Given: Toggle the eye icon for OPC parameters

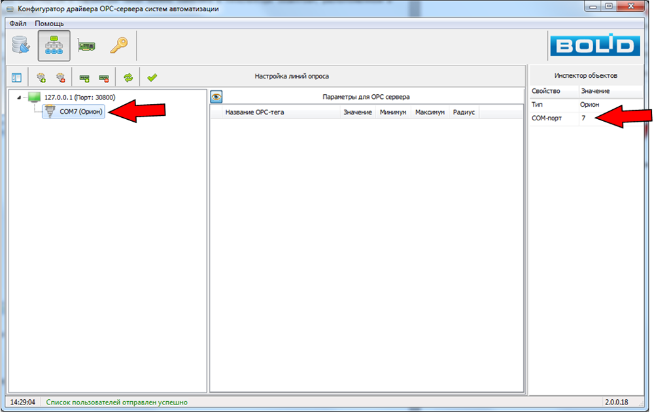Looking at the screenshot, I should 216,97.
